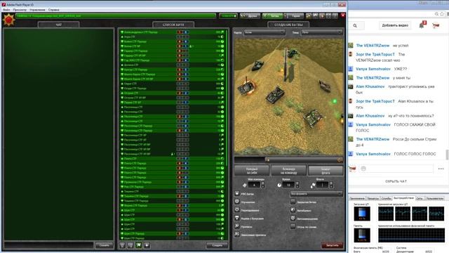Click the brown round toolbar icon

[322, 15]
